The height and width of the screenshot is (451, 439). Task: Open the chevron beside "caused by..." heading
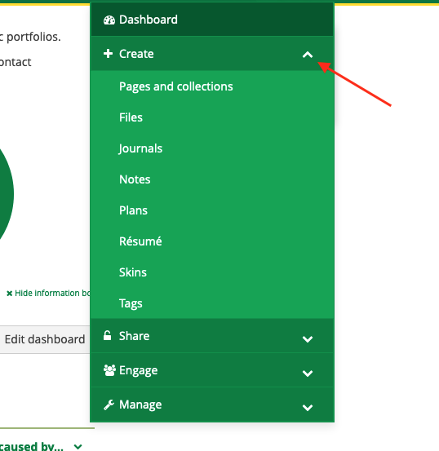tap(78, 447)
